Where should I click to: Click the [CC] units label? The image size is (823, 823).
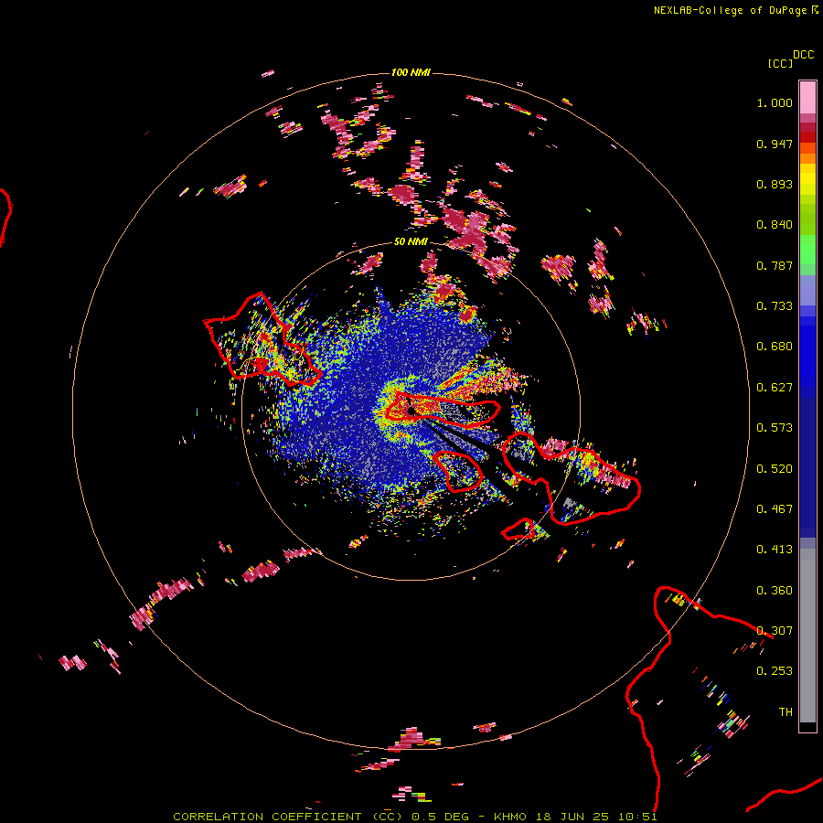pyautogui.click(x=780, y=63)
